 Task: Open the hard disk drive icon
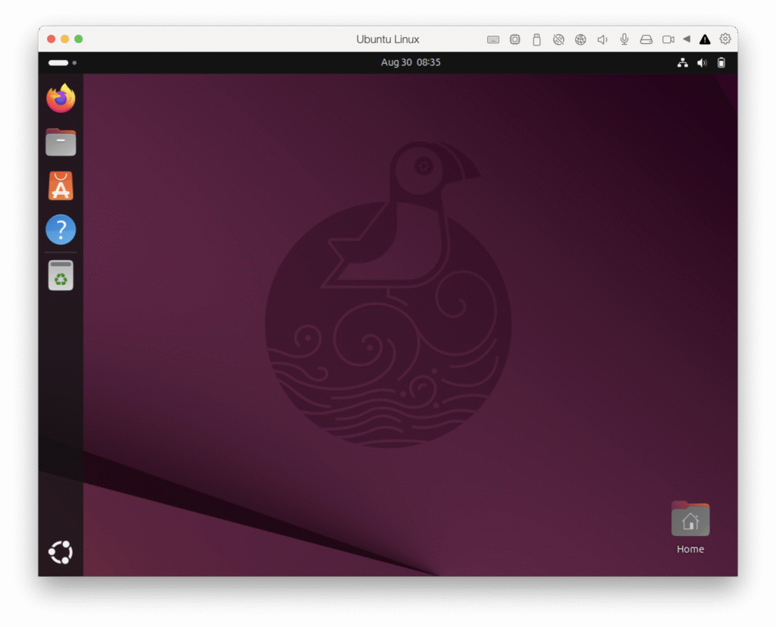click(x=646, y=39)
